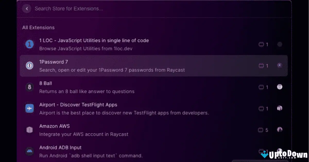Click the All Extensions section header
The width and height of the screenshot is (309, 162).
point(38,27)
